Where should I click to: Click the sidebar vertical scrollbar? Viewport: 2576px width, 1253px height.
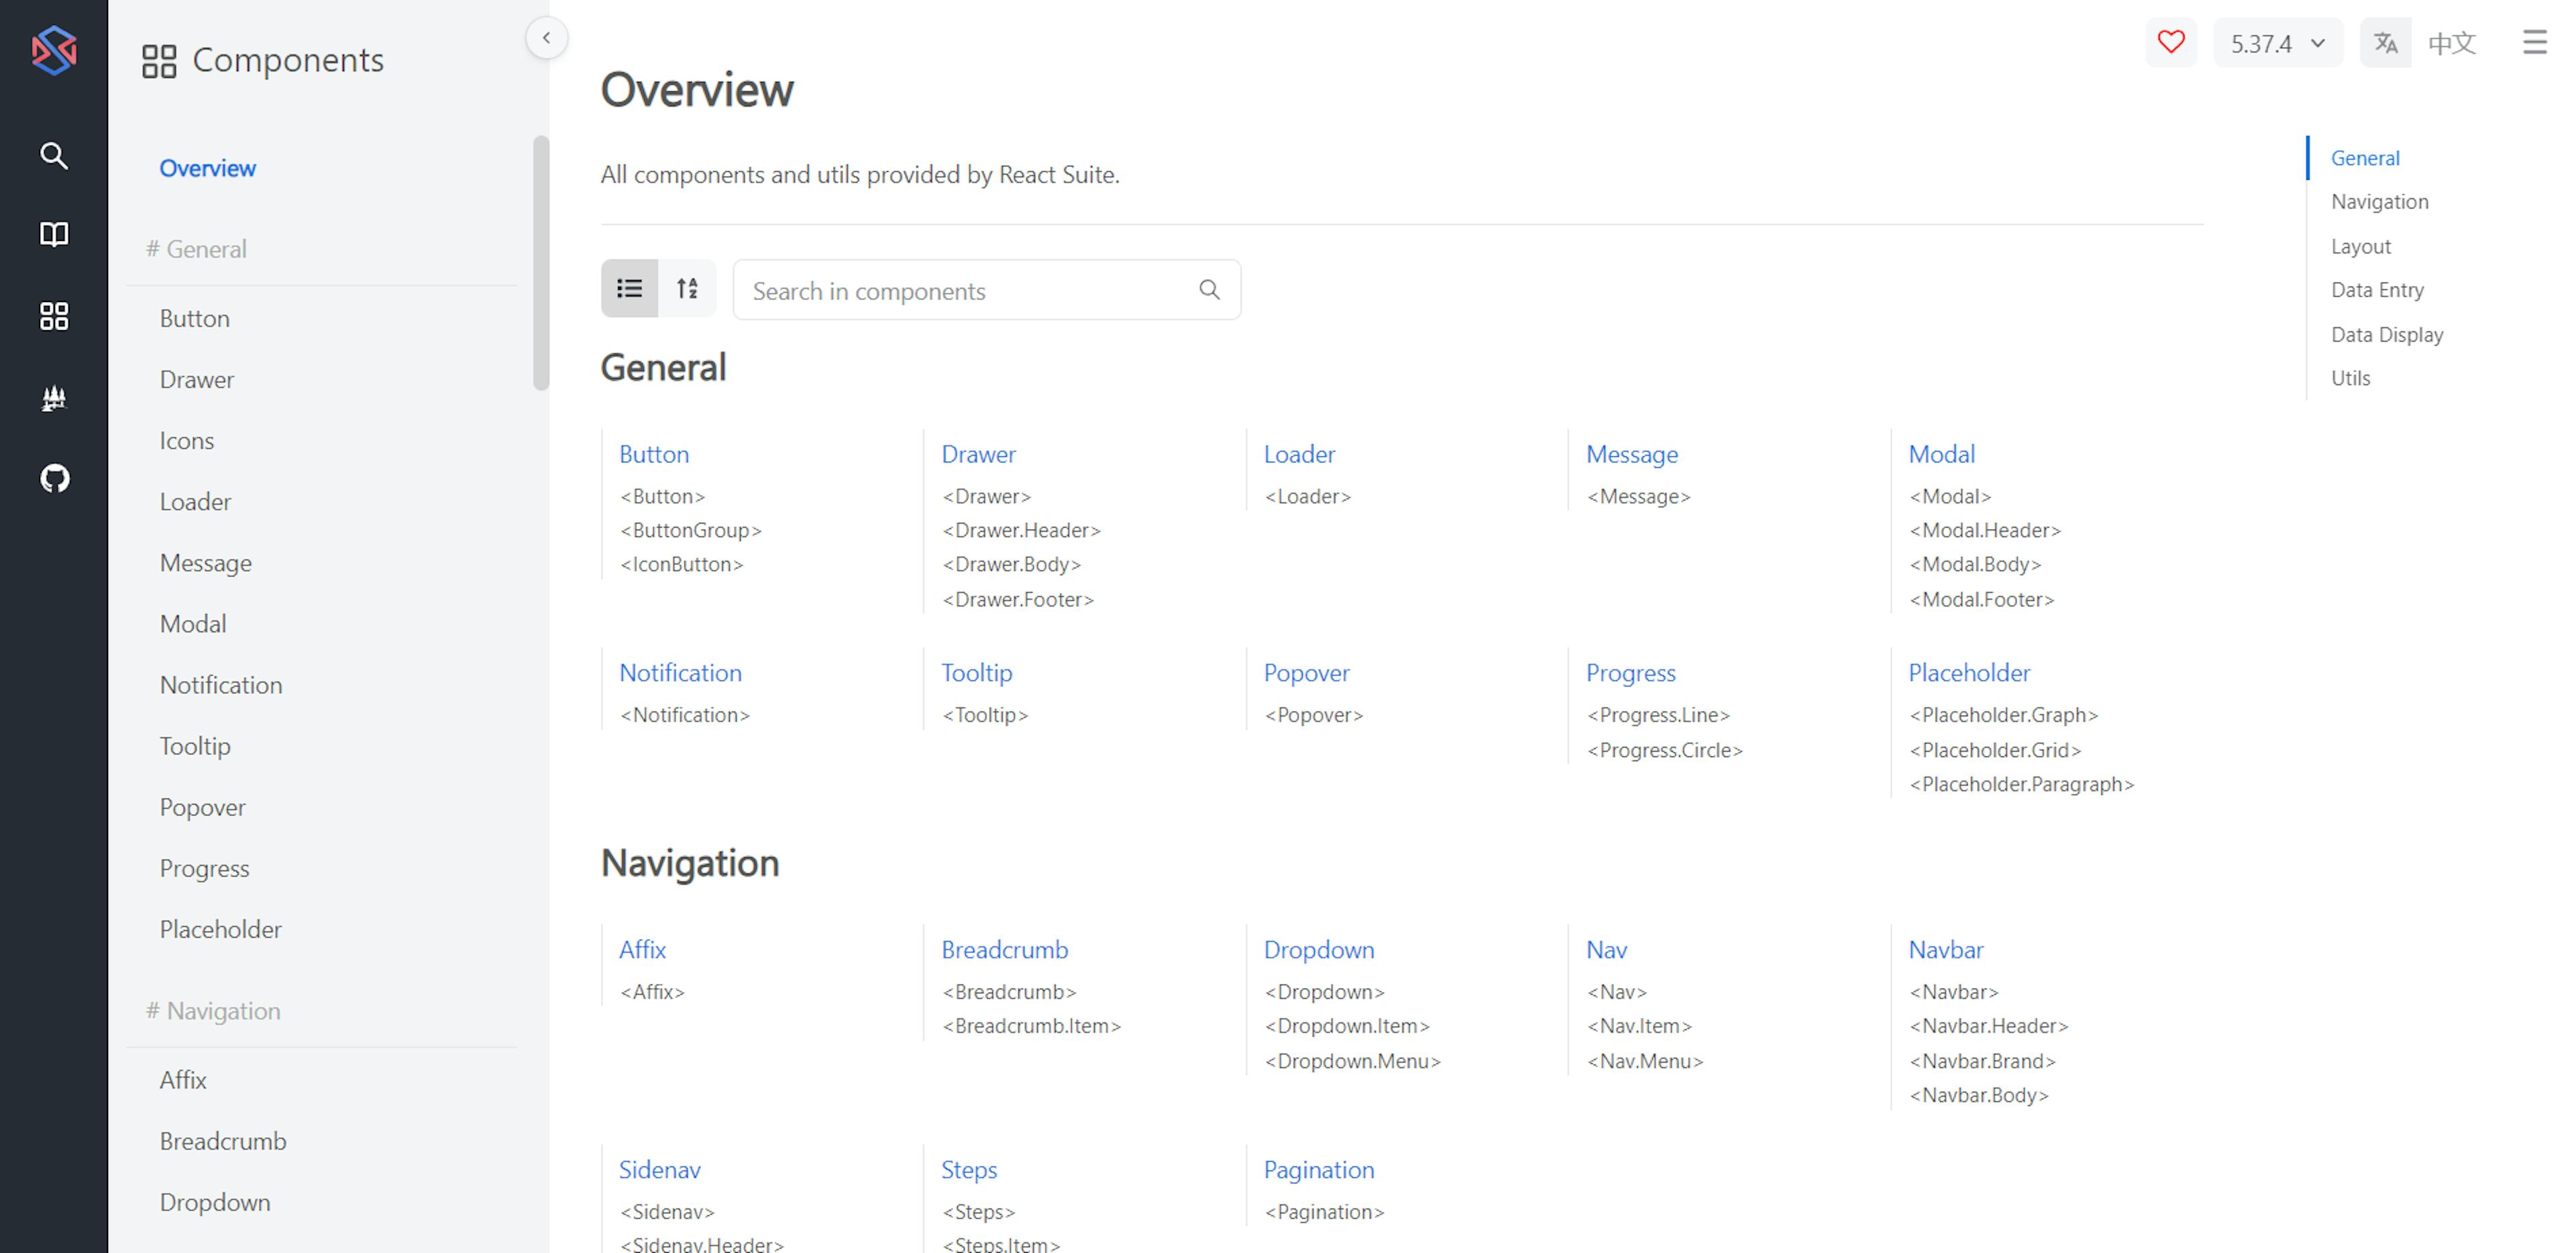pyautogui.click(x=541, y=262)
